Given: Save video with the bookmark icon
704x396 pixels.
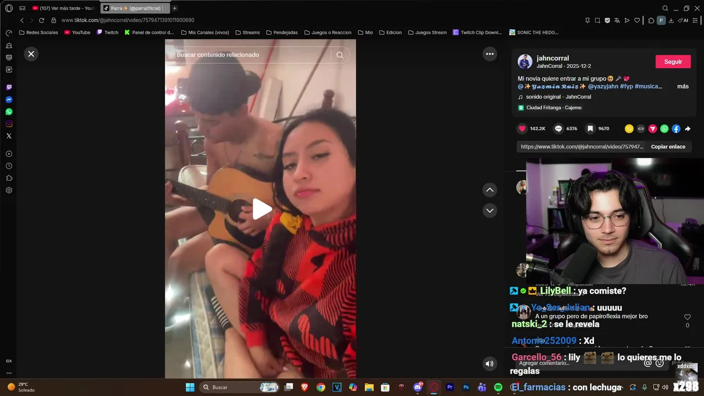Looking at the screenshot, I should tap(590, 129).
